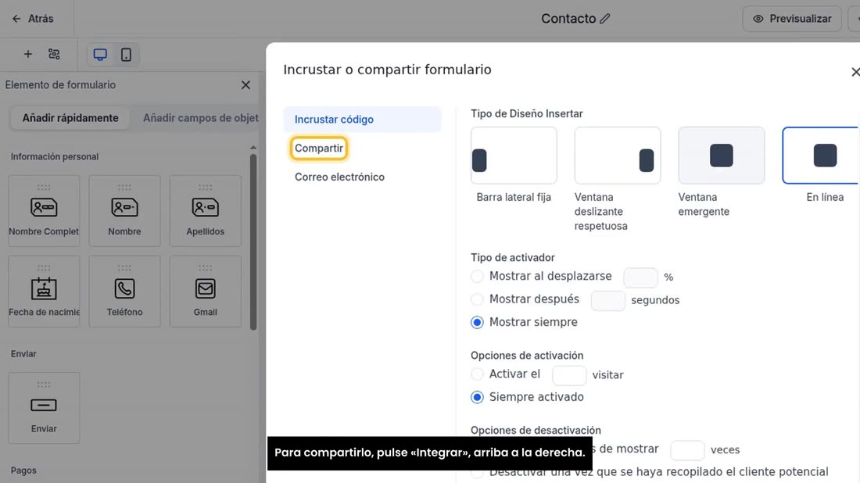Select Mostrar al desplazarse radio
The image size is (860, 483).
tap(477, 277)
